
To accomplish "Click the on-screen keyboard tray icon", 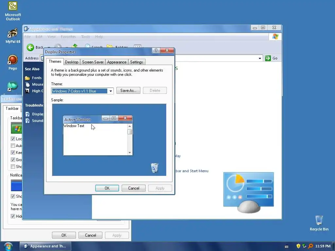I will coord(287,246).
